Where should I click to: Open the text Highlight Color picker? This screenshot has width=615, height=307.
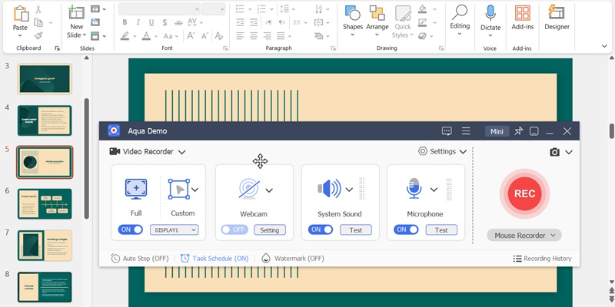click(x=125, y=36)
